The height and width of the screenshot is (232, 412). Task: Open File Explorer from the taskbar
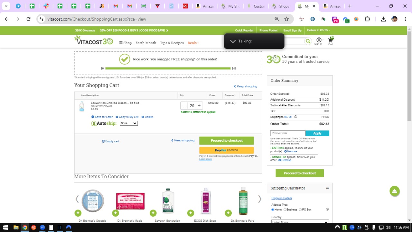[x=16, y=227]
